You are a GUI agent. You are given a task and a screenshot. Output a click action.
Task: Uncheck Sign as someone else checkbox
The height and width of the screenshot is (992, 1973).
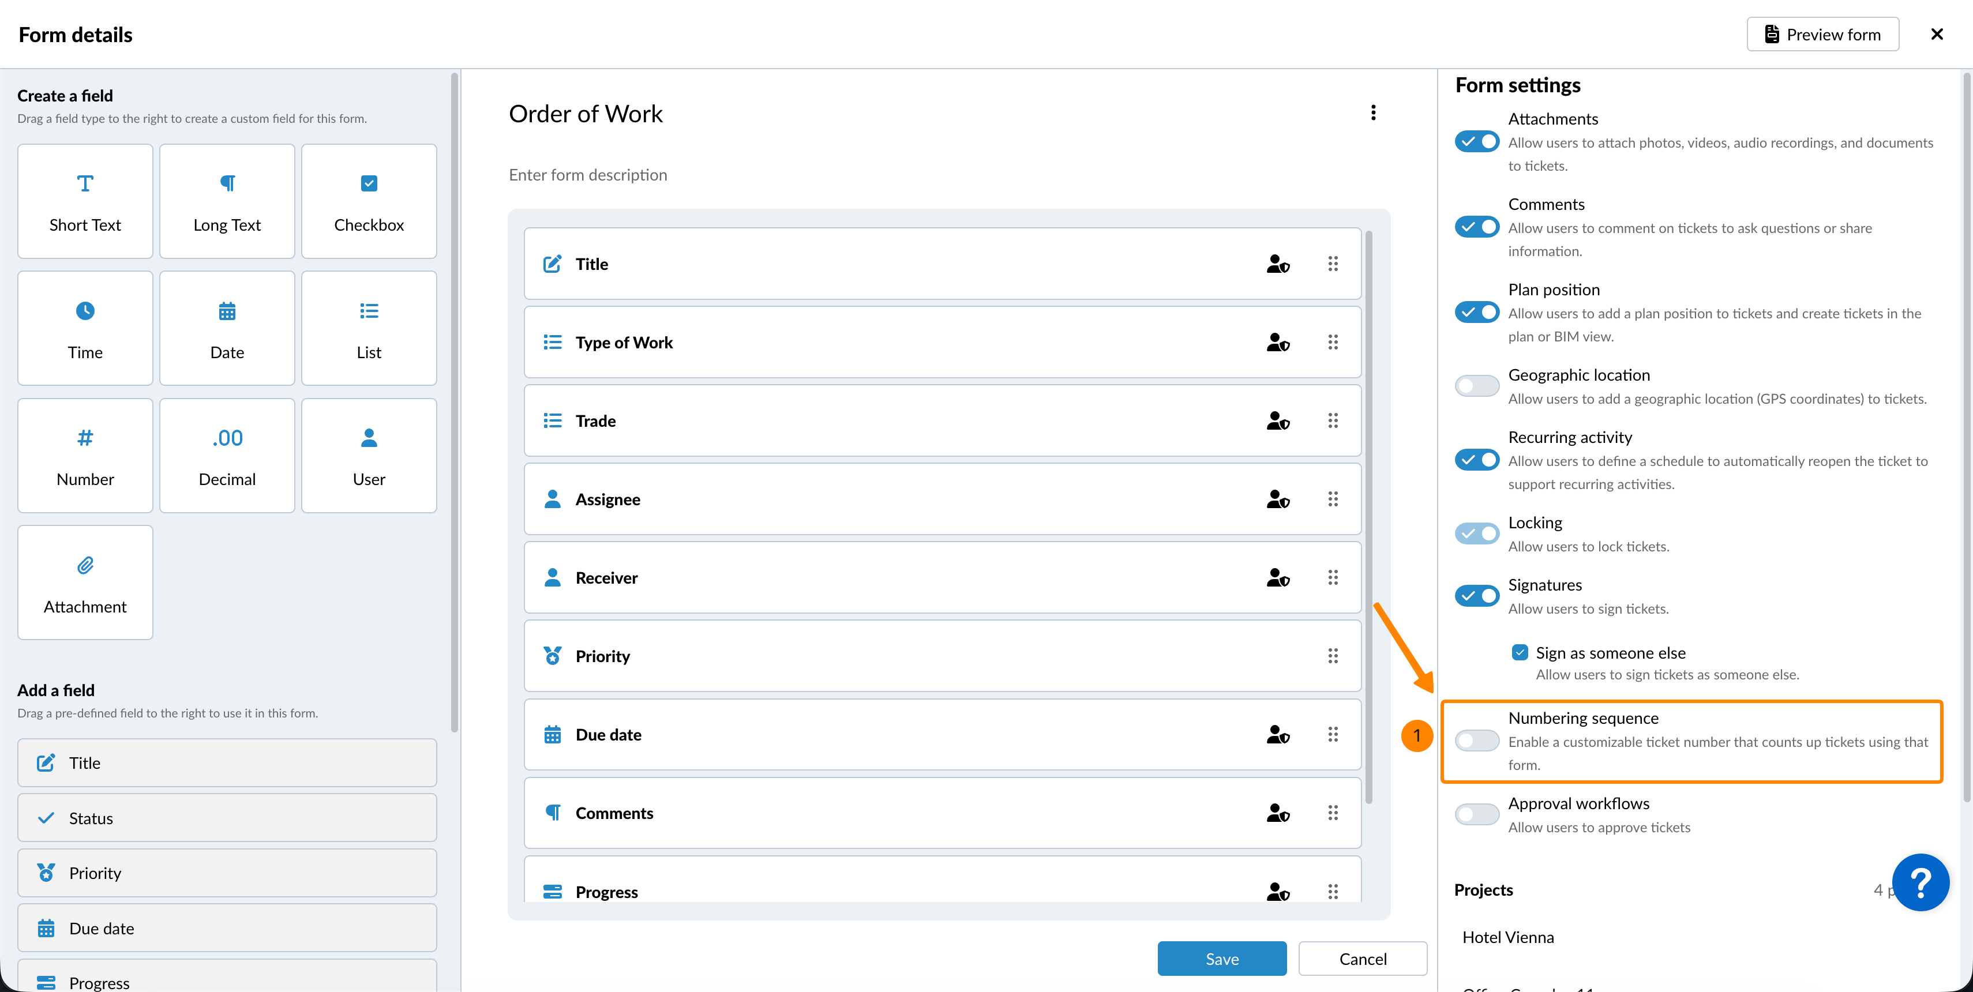pos(1520,652)
